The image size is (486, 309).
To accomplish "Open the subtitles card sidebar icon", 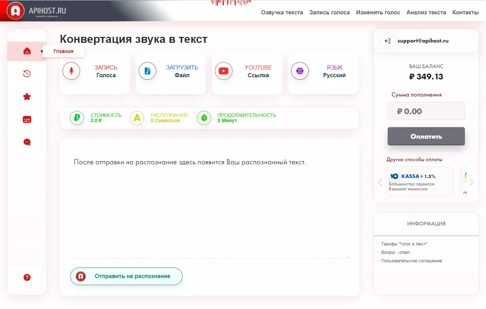I will point(27,119).
